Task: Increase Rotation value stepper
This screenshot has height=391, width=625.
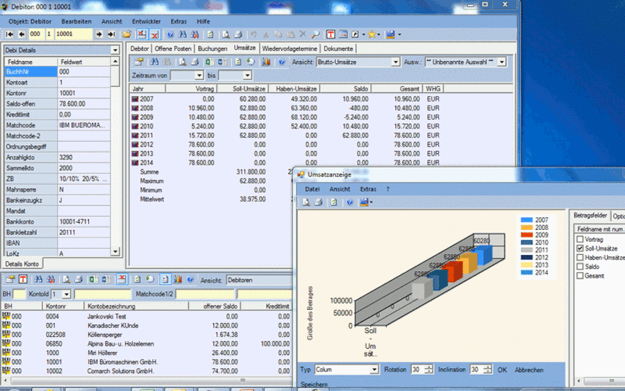Action: click(428, 367)
